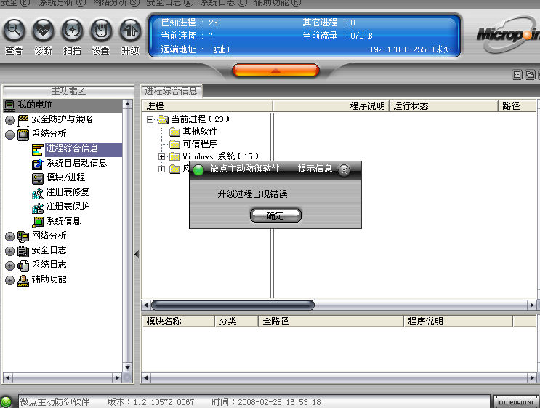540x408 pixels.
Task: Click the process list scroll right arrow
Action: click(x=532, y=305)
